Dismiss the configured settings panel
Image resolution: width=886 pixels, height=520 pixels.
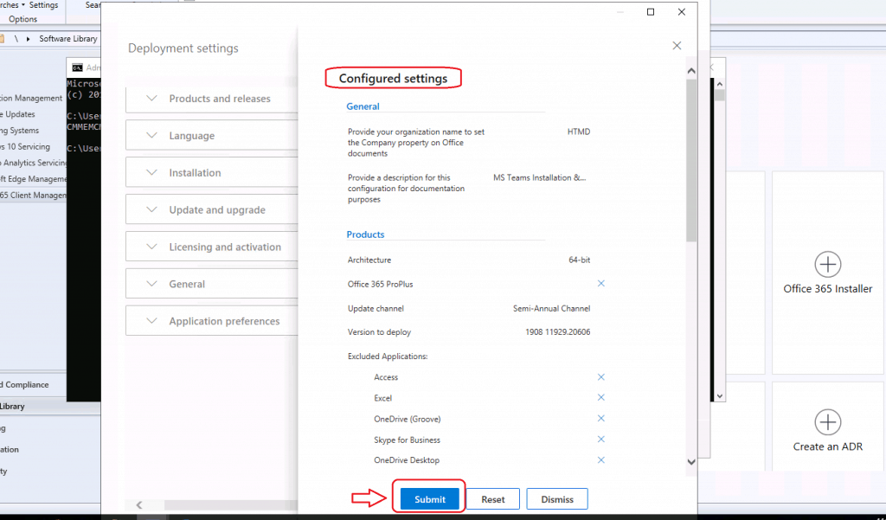557,499
